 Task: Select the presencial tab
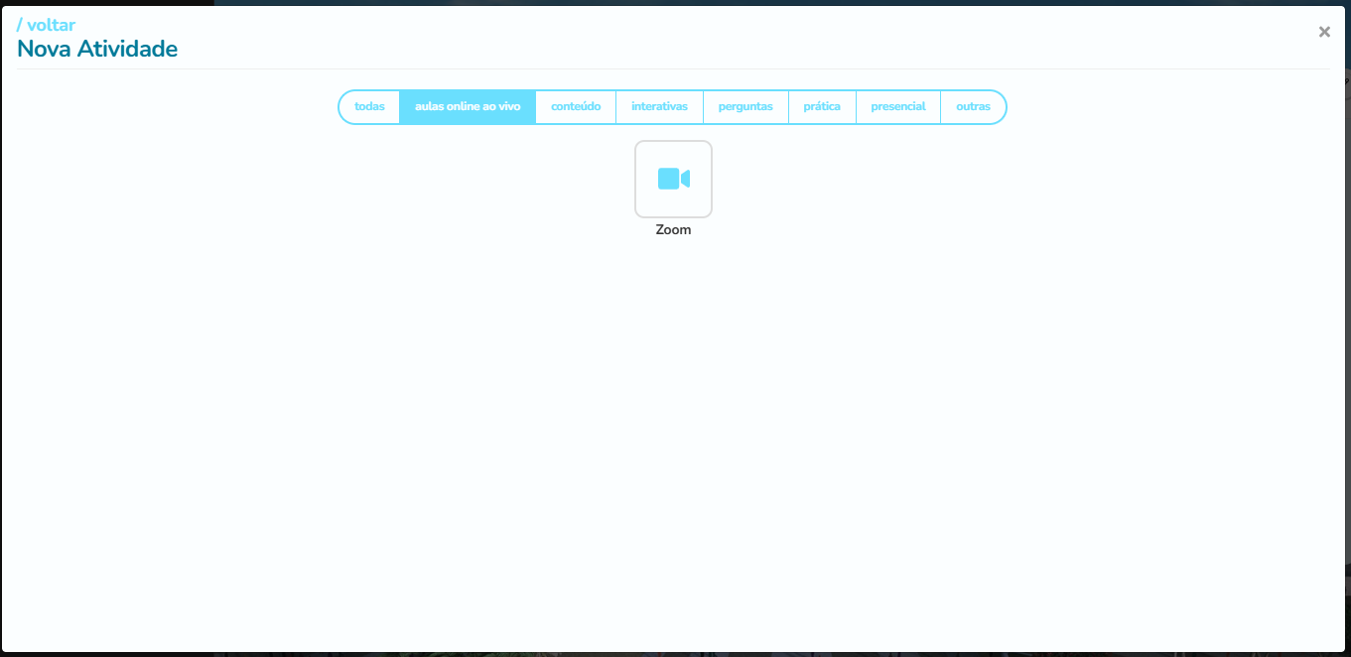(x=898, y=107)
